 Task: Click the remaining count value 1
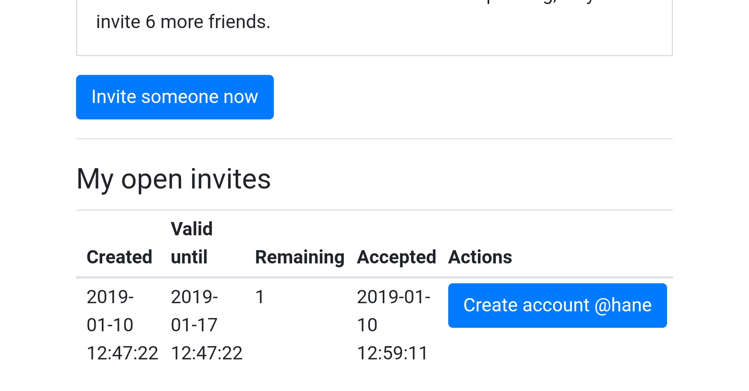(x=260, y=297)
